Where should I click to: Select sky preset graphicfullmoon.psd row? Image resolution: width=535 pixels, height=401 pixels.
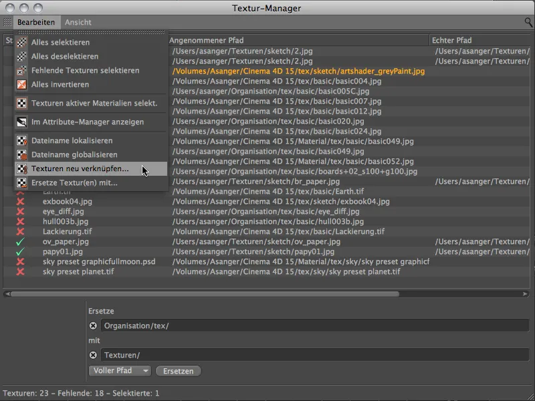pyautogui.click(x=267, y=261)
